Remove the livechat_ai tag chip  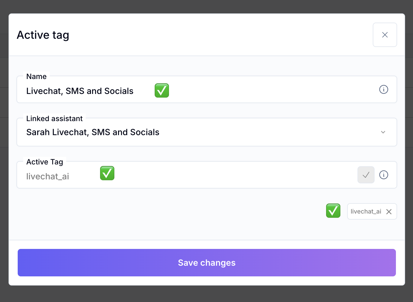[389, 212]
